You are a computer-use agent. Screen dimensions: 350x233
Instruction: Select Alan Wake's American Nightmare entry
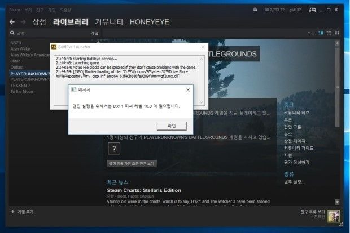(x=30, y=55)
